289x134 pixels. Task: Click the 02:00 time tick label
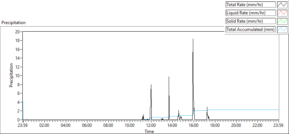click(44, 126)
